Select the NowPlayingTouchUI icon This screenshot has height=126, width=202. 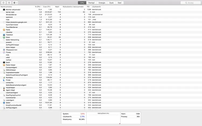(x=4, y=95)
